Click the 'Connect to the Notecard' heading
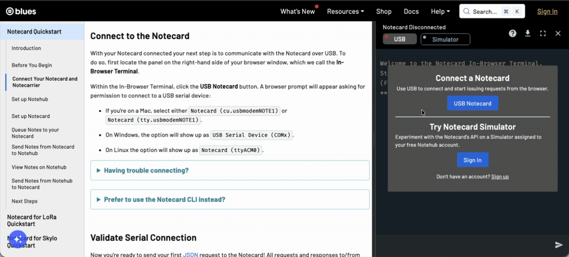Image resolution: width=569 pixels, height=257 pixels. [x=140, y=36]
